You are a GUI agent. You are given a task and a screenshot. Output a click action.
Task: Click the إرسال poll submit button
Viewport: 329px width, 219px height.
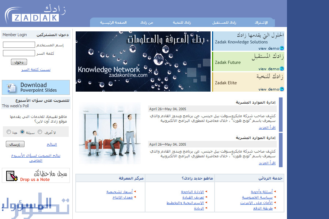[x=15, y=144]
